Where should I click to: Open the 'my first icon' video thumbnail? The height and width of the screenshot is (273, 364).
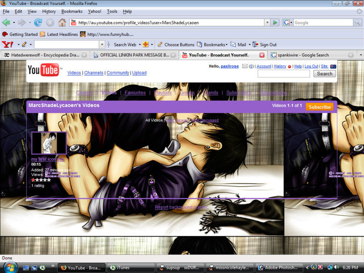(x=49, y=143)
